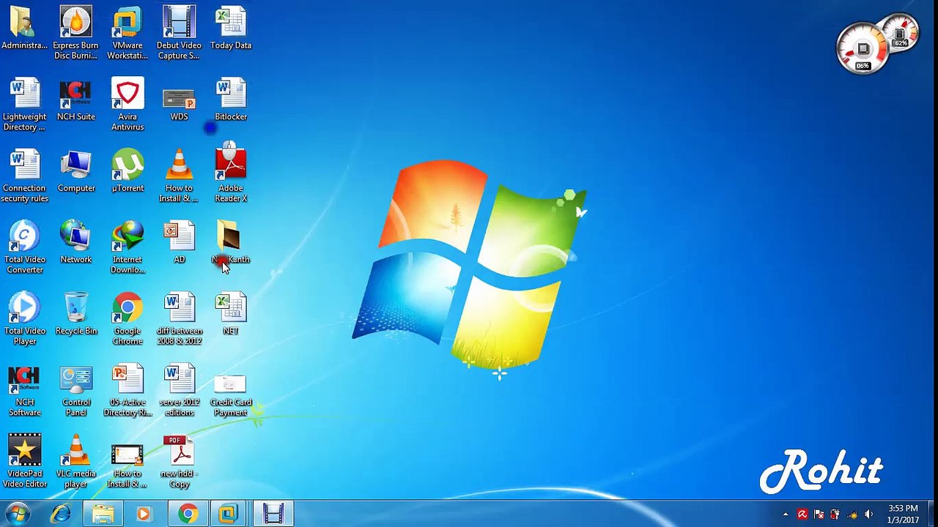The height and width of the screenshot is (527, 938).
Task: Open the Control Panel shortcut
Action: pyautogui.click(x=76, y=391)
